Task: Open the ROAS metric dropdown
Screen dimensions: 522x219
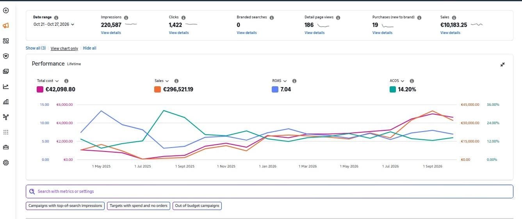Action: [x=279, y=81]
